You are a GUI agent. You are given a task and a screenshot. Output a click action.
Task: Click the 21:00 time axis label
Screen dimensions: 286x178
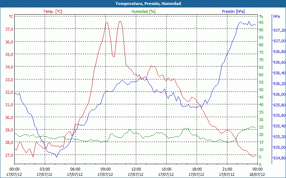[x=227, y=169]
